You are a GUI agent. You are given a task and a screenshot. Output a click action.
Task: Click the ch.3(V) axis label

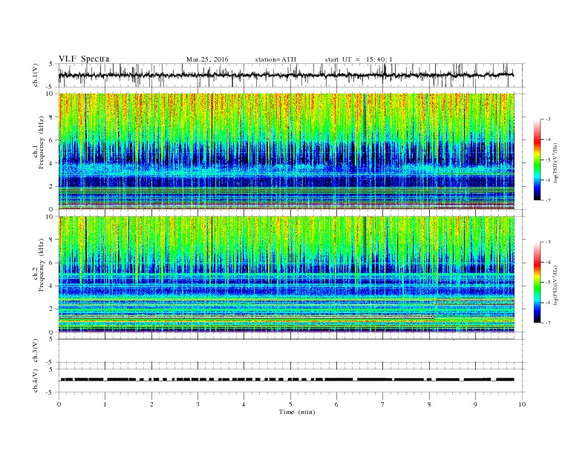[36, 351]
